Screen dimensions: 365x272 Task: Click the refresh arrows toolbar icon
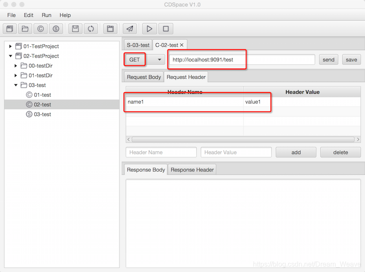coord(91,29)
